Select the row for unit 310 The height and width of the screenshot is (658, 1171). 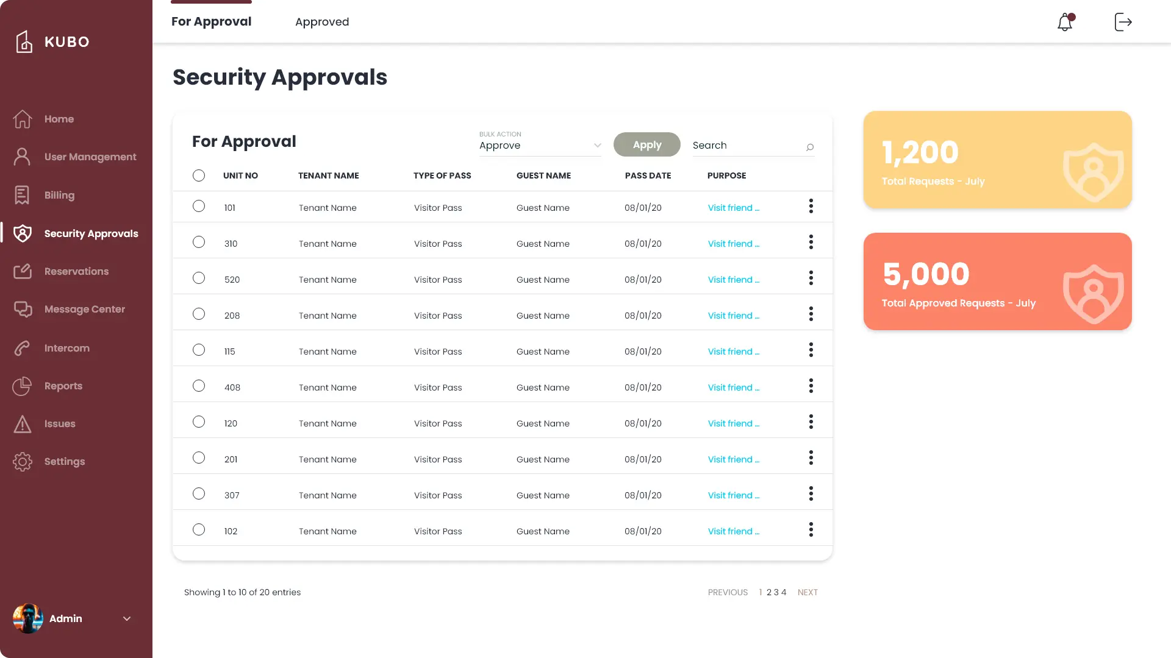point(199,242)
